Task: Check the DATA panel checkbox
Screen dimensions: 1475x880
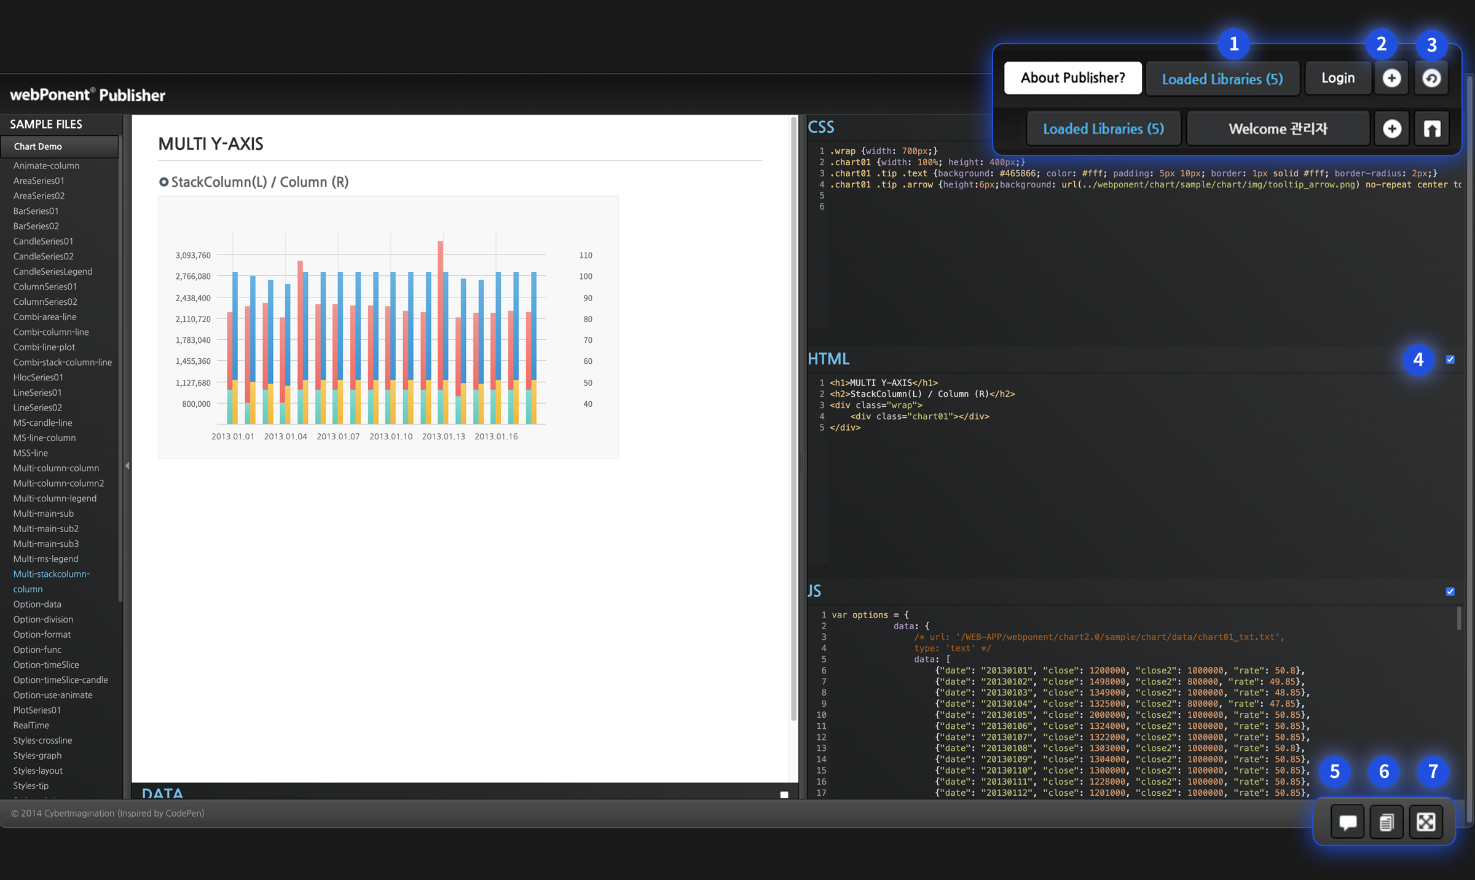Action: coord(784,795)
